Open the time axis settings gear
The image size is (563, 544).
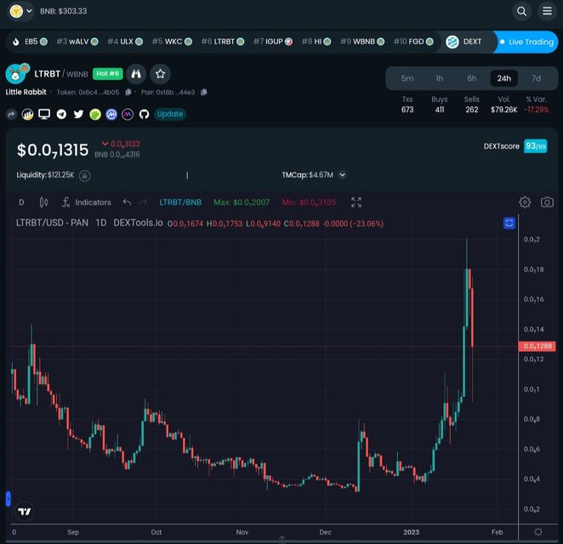click(537, 532)
